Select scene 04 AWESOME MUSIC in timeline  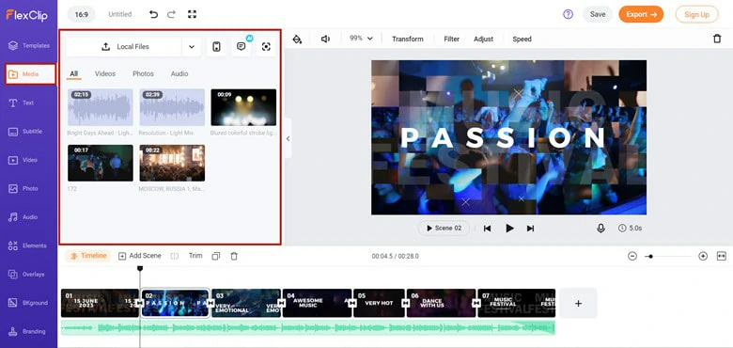(x=317, y=303)
